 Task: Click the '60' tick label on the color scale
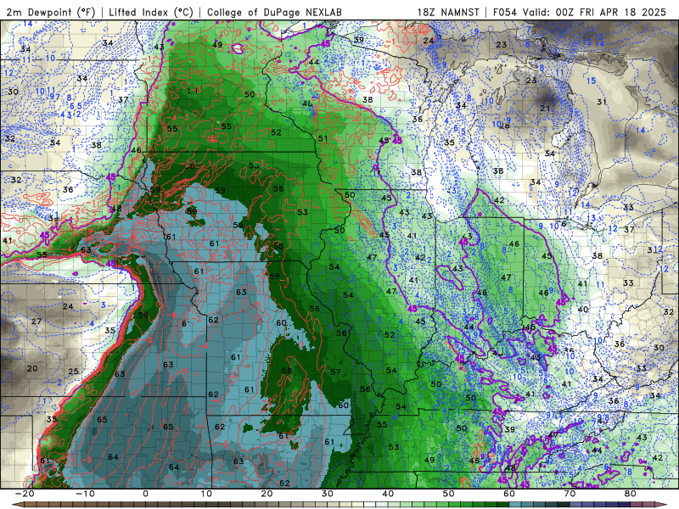pyautogui.click(x=509, y=494)
